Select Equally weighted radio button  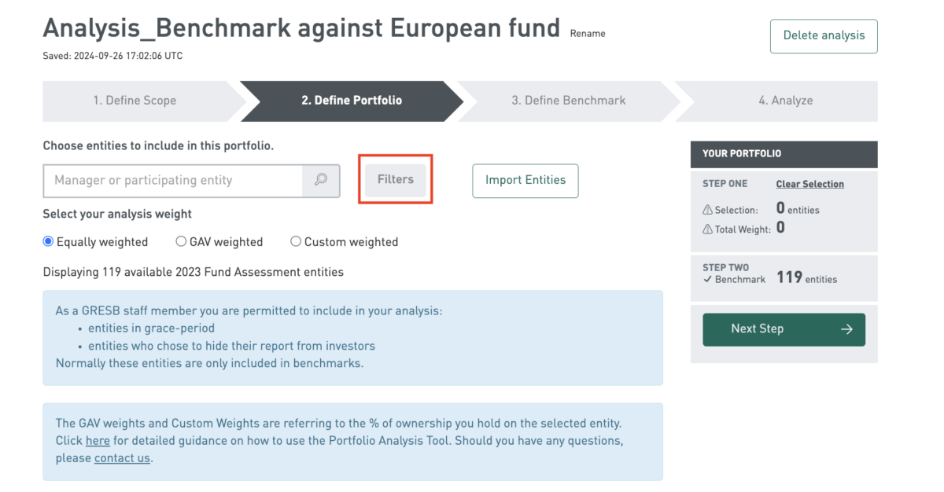(x=48, y=242)
